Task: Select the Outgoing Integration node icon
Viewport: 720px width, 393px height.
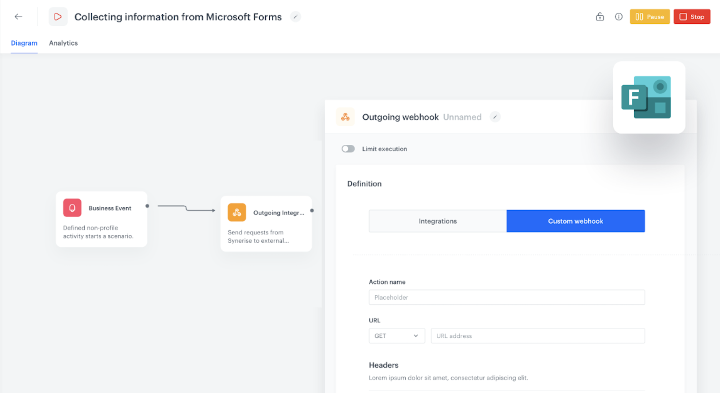Action: click(236, 212)
